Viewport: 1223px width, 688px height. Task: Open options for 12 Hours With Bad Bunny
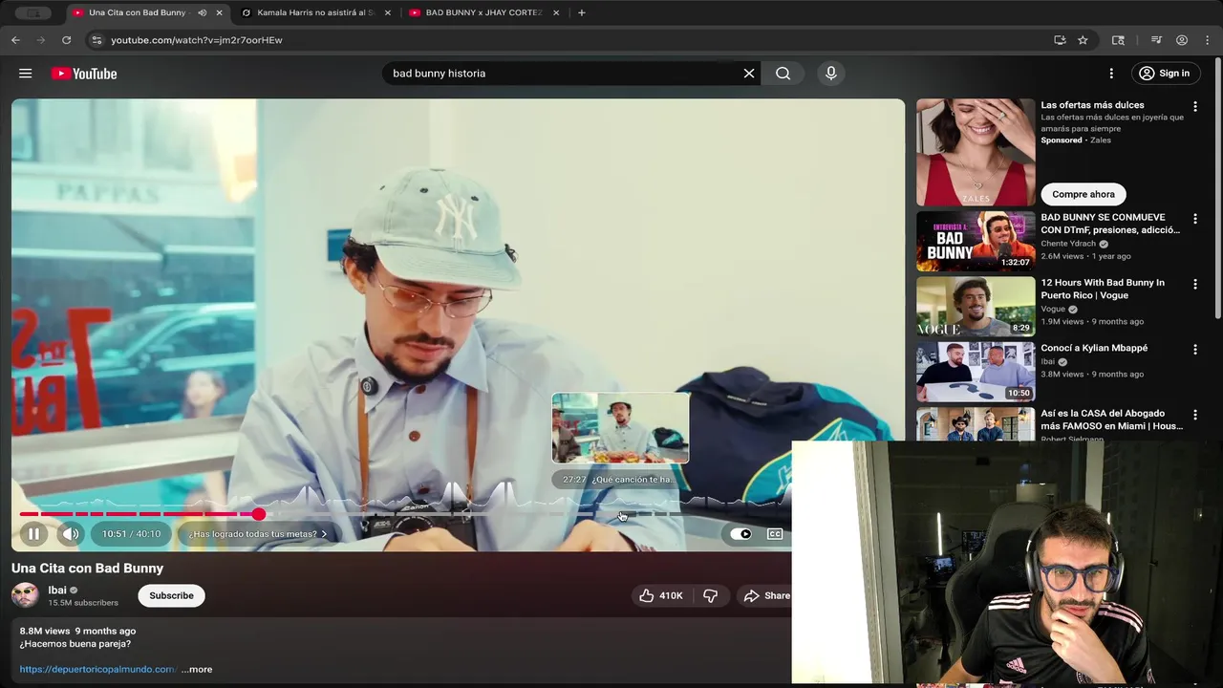(1194, 285)
